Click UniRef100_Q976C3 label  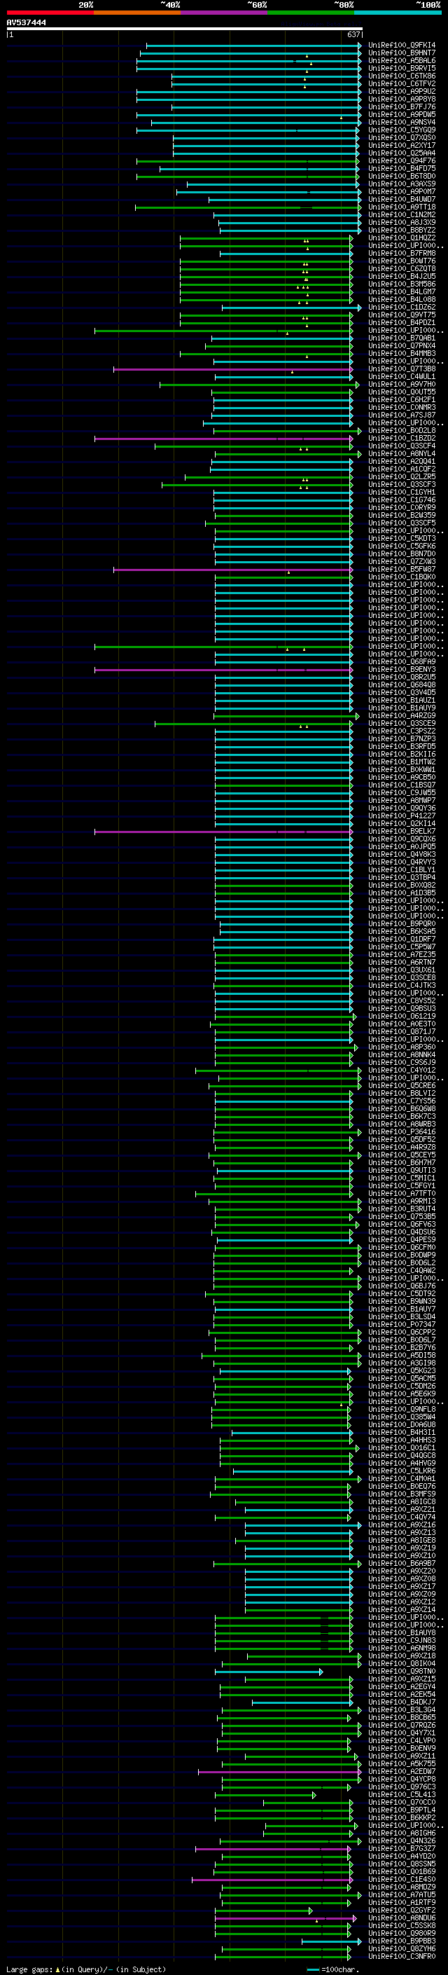point(402,1787)
